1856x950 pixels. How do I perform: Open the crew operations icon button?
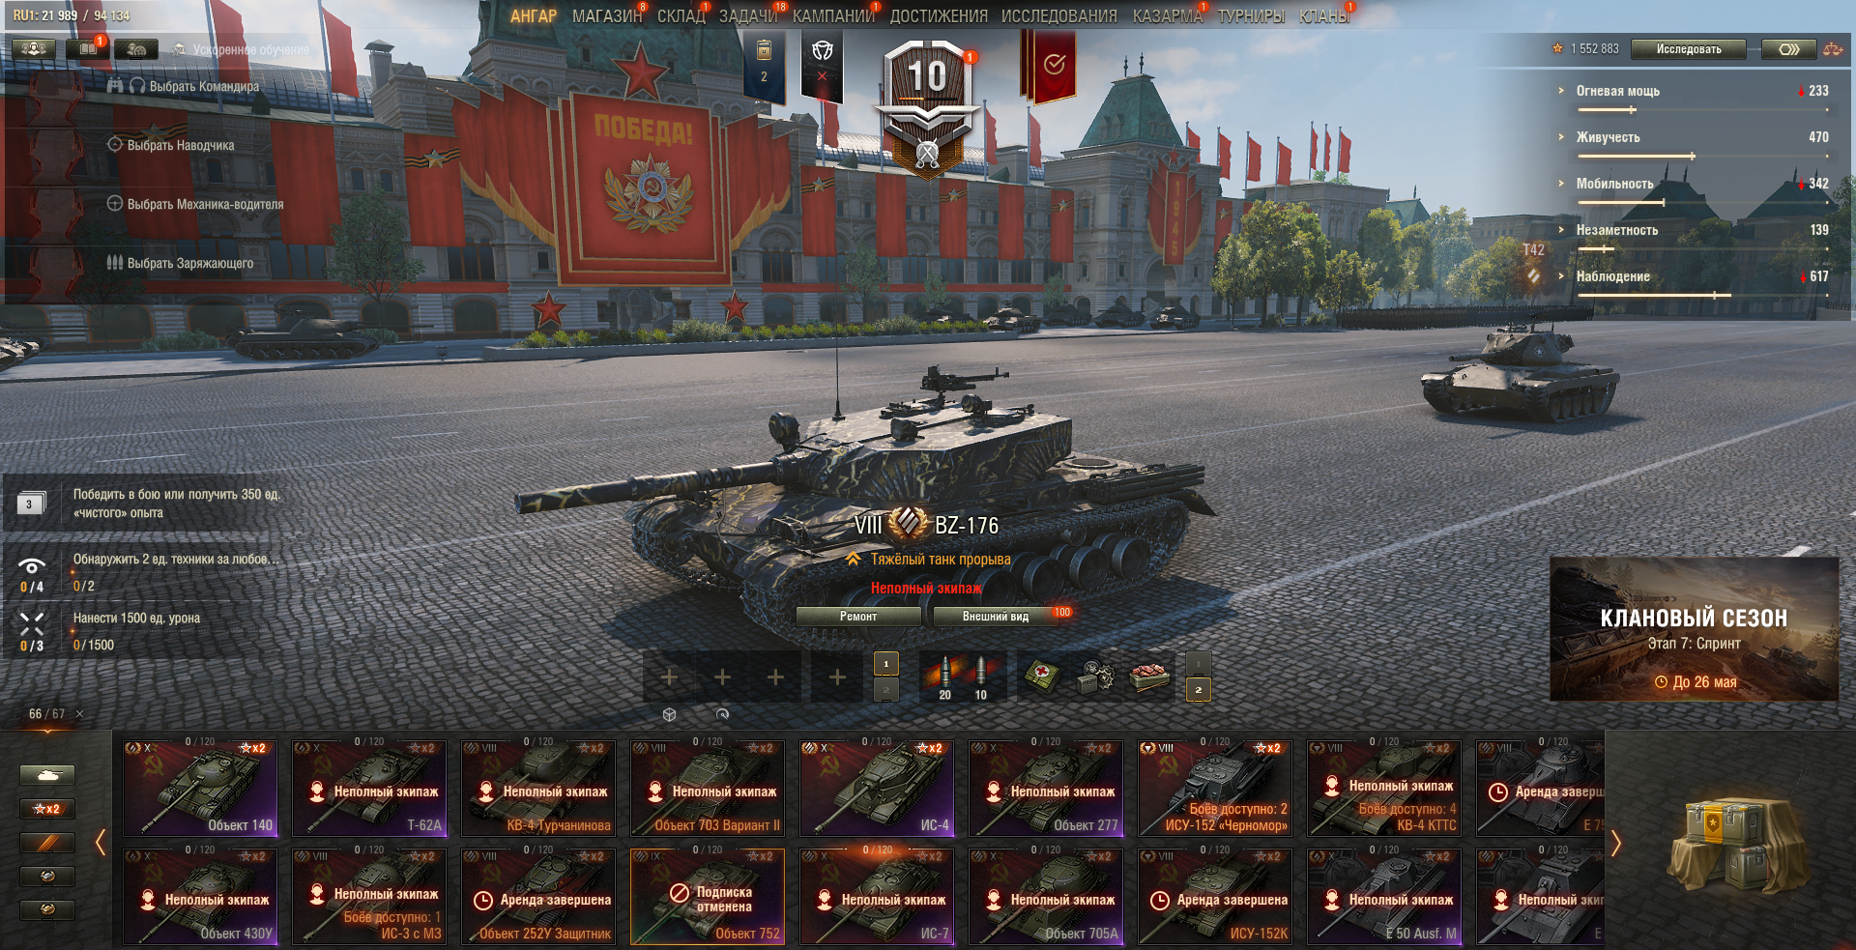[x=34, y=48]
